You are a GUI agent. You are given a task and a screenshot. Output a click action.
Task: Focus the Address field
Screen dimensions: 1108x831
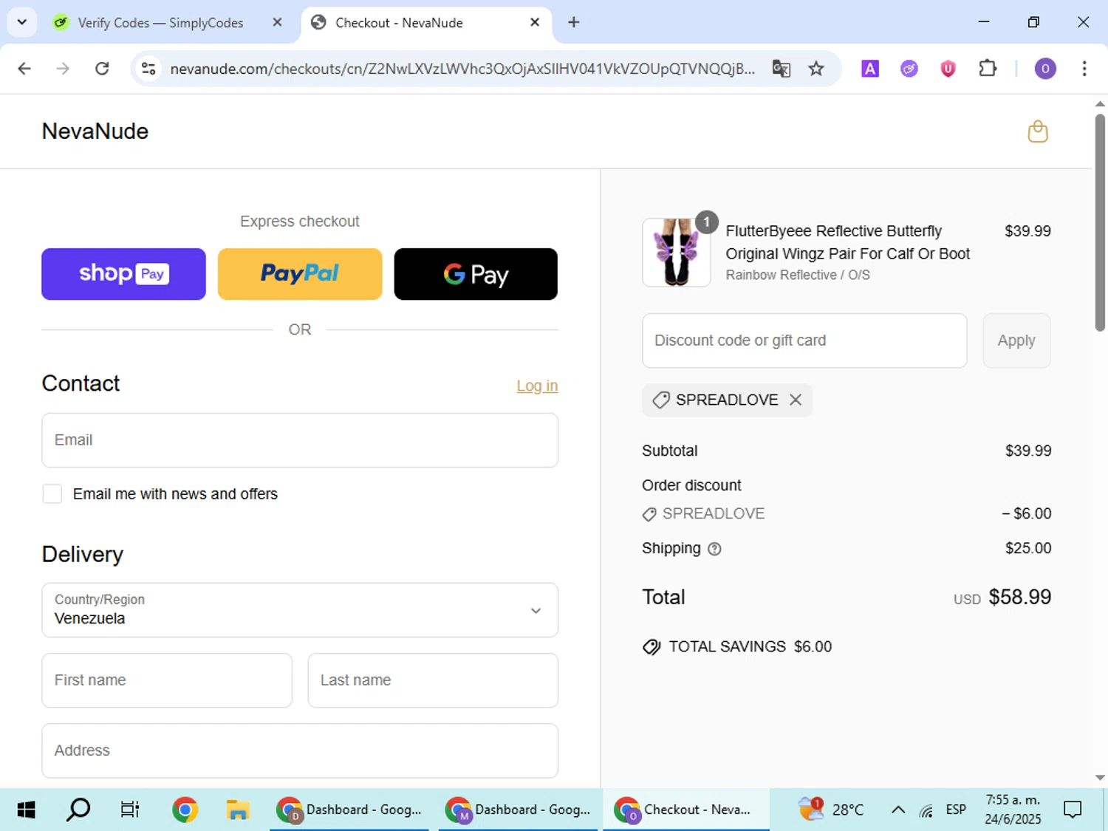[x=300, y=750]
